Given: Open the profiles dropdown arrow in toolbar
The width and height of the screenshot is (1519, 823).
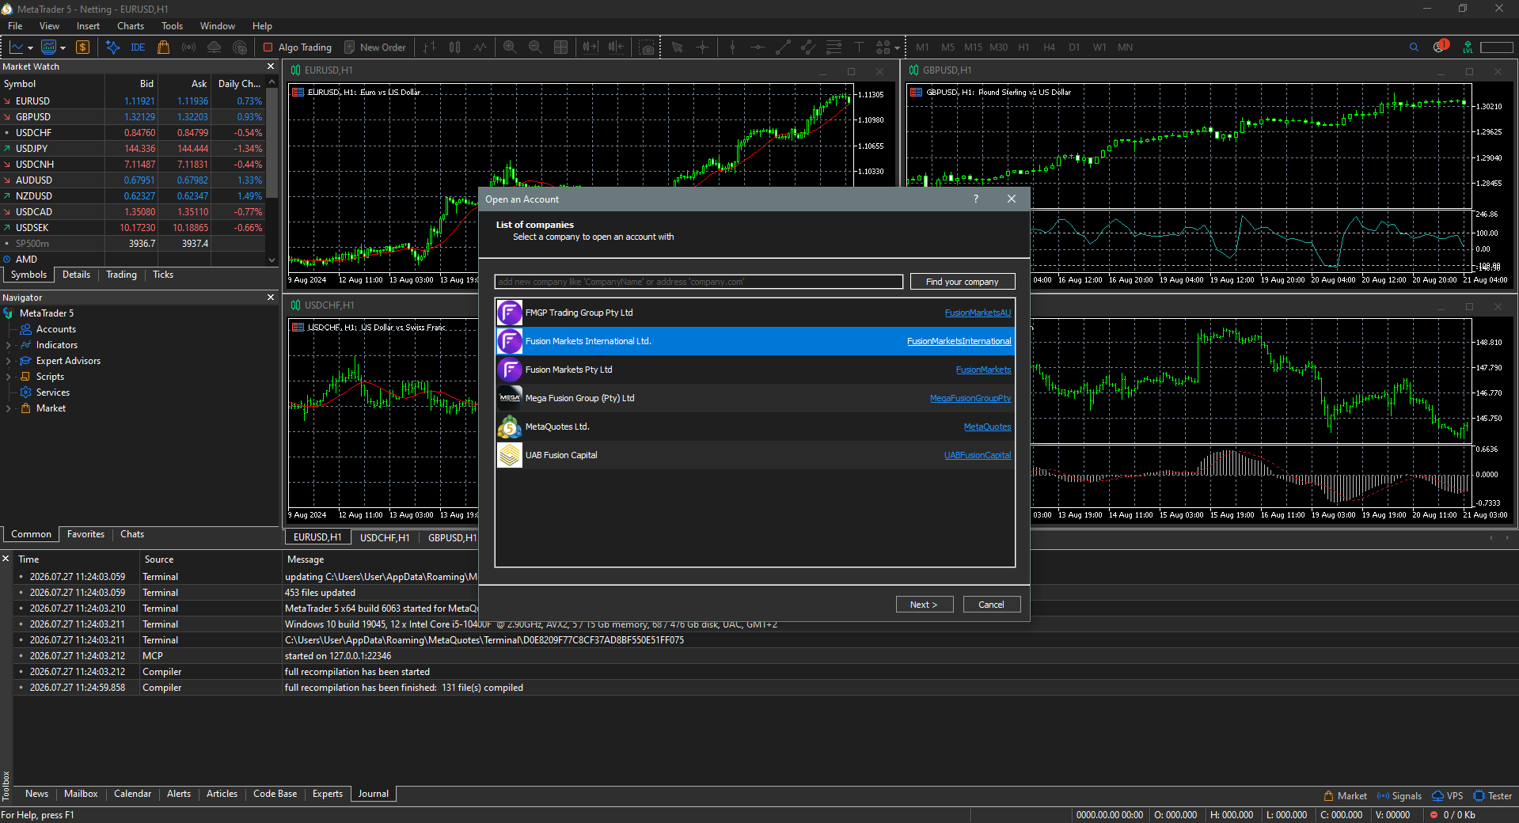Looking at the screenshot, I should (63, 48).
